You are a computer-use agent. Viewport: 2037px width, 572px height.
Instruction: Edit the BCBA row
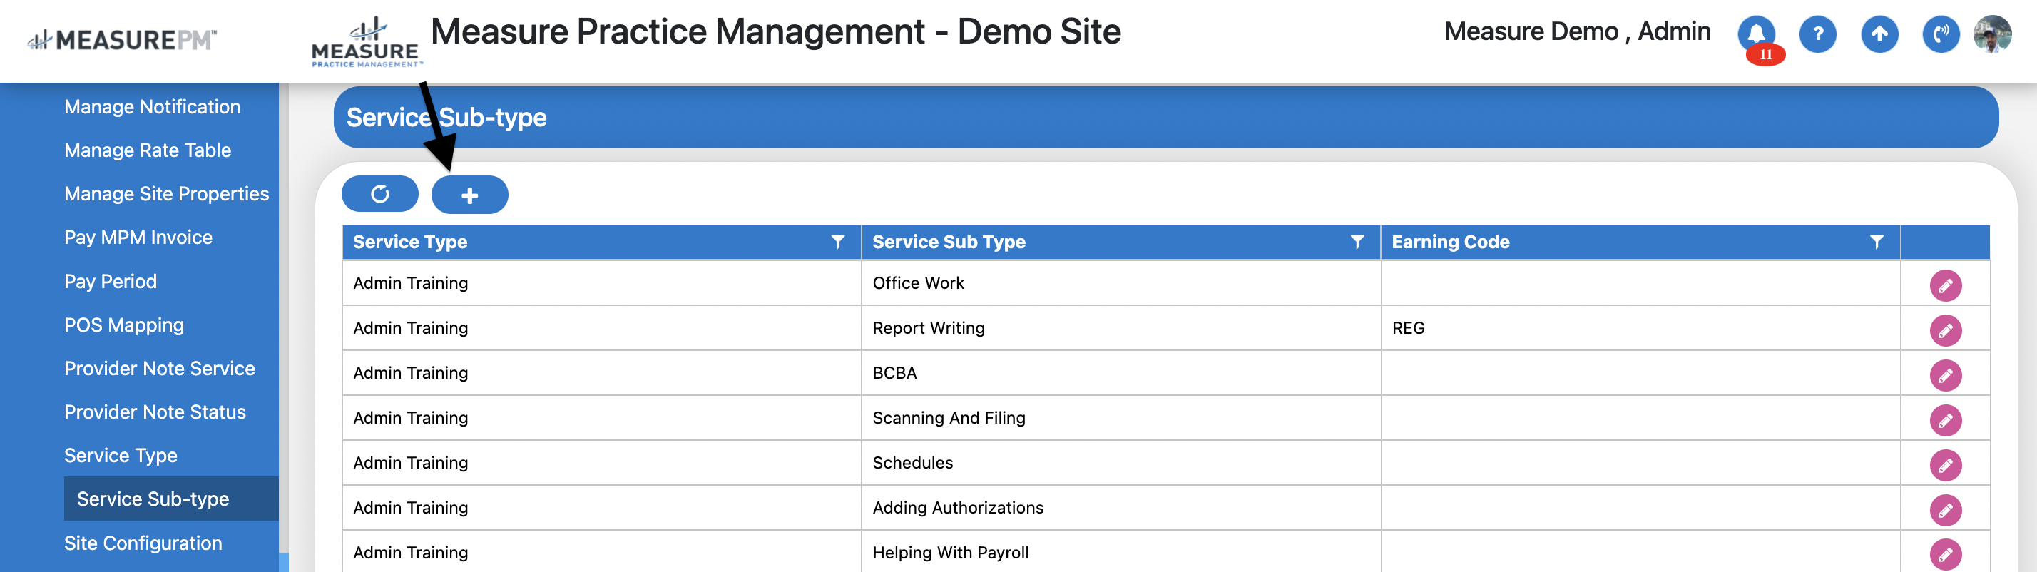tap(1945, 376)
